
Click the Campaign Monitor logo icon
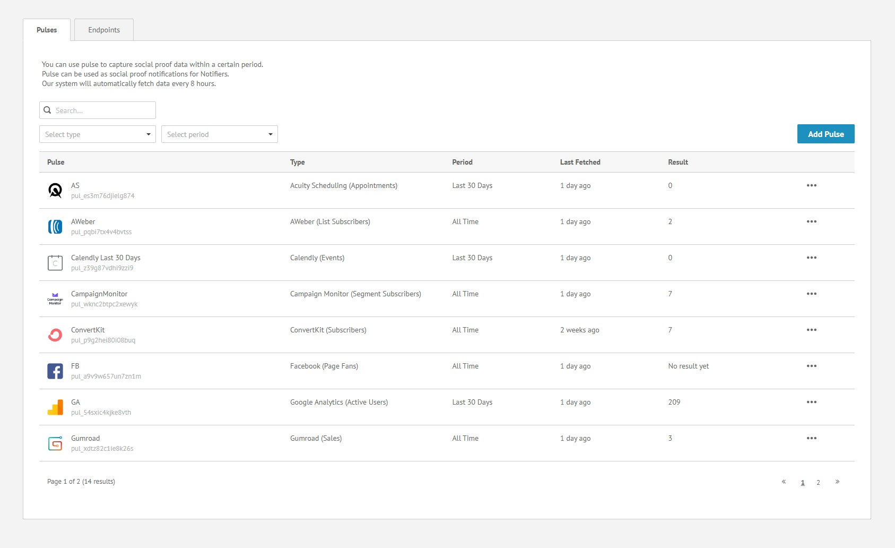coord(55,298)
